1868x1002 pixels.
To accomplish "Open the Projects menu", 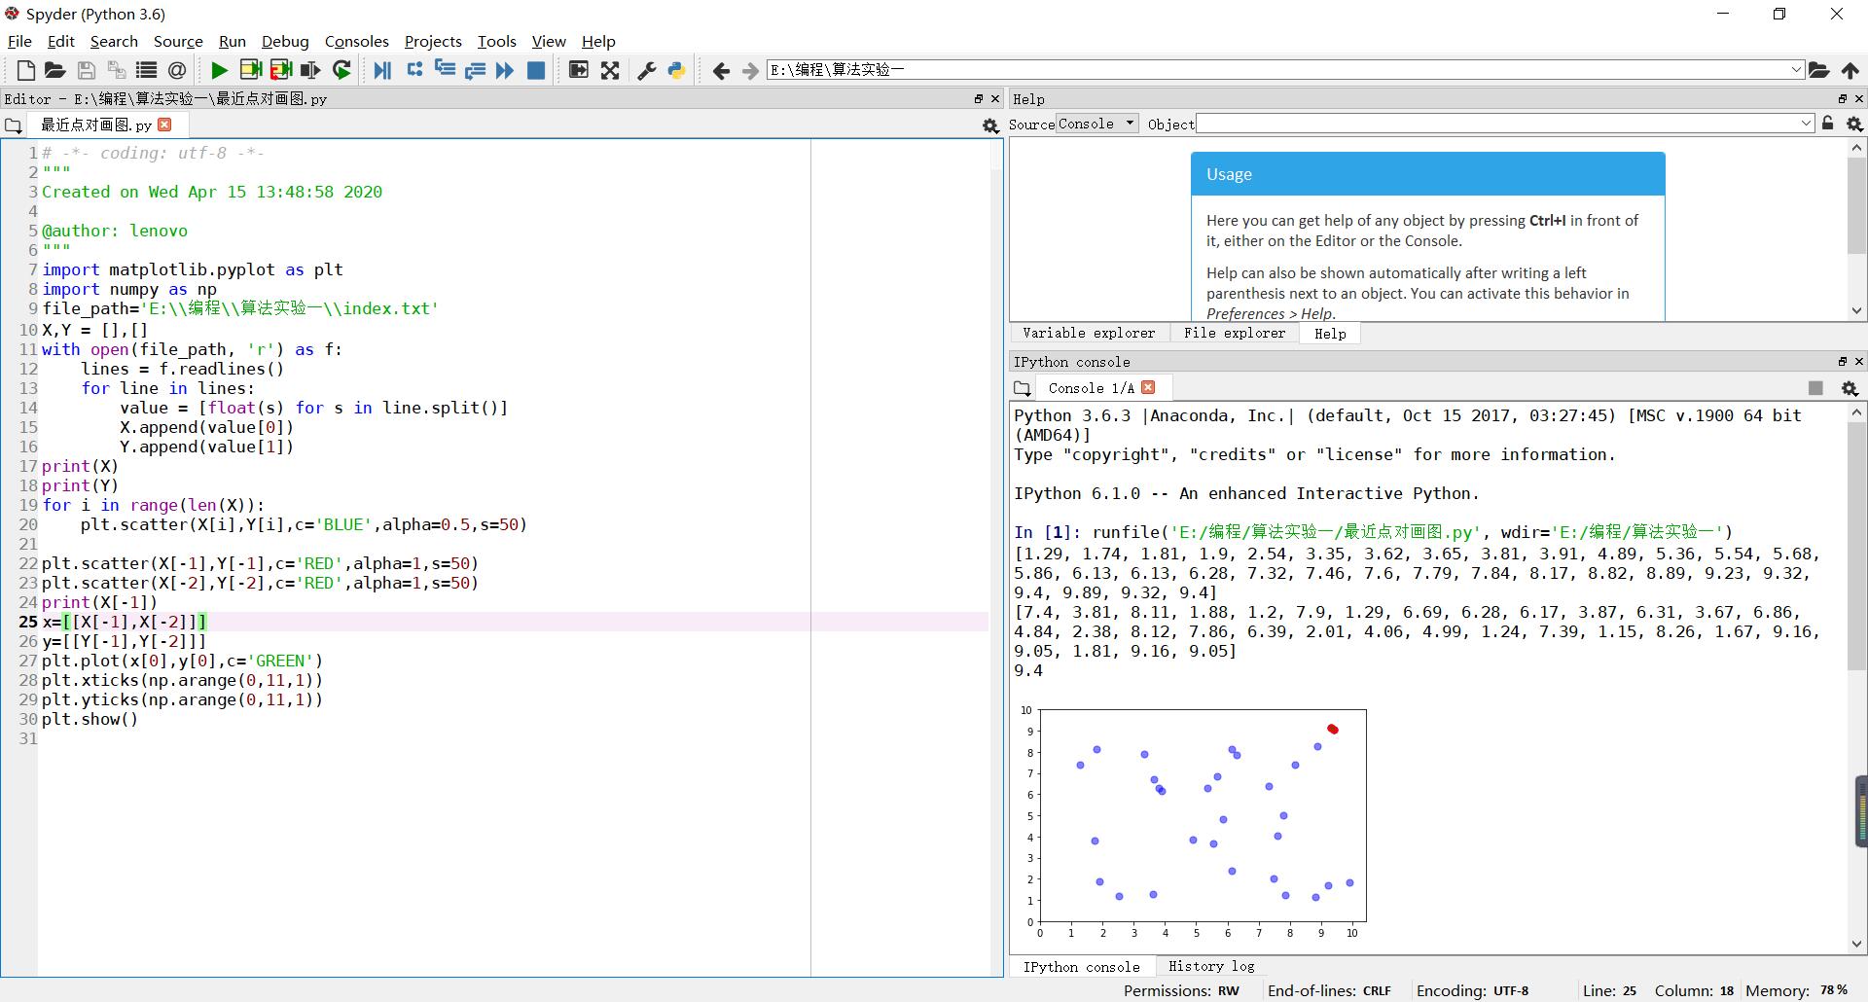I will [x=433, y=41].
